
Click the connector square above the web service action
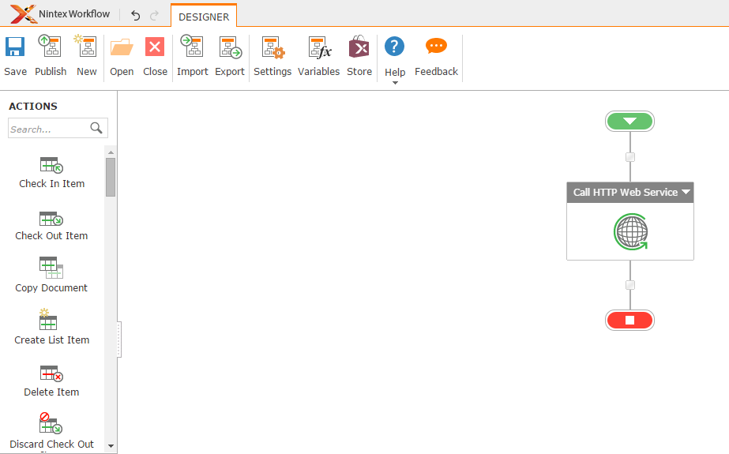pyautogui.click(x=630, y=157)
